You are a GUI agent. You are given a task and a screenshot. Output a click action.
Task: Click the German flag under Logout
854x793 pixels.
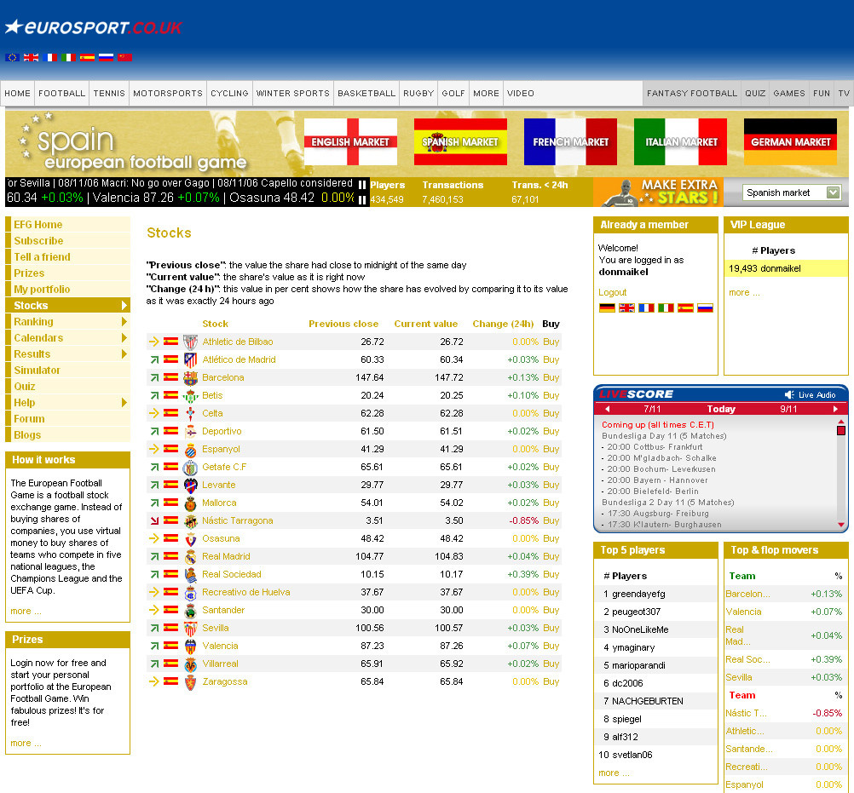pyautogui.click(x=607, y=308)
